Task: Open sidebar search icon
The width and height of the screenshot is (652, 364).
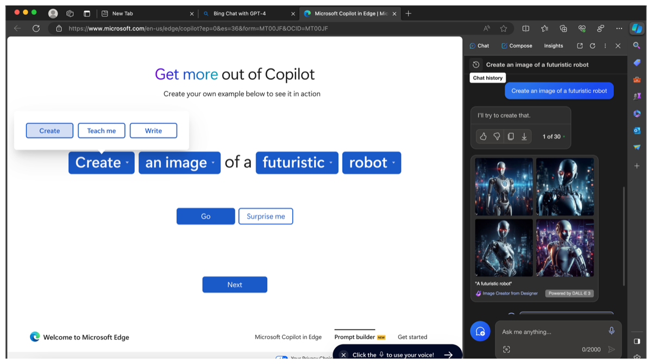Action: (x=637, y=46)
